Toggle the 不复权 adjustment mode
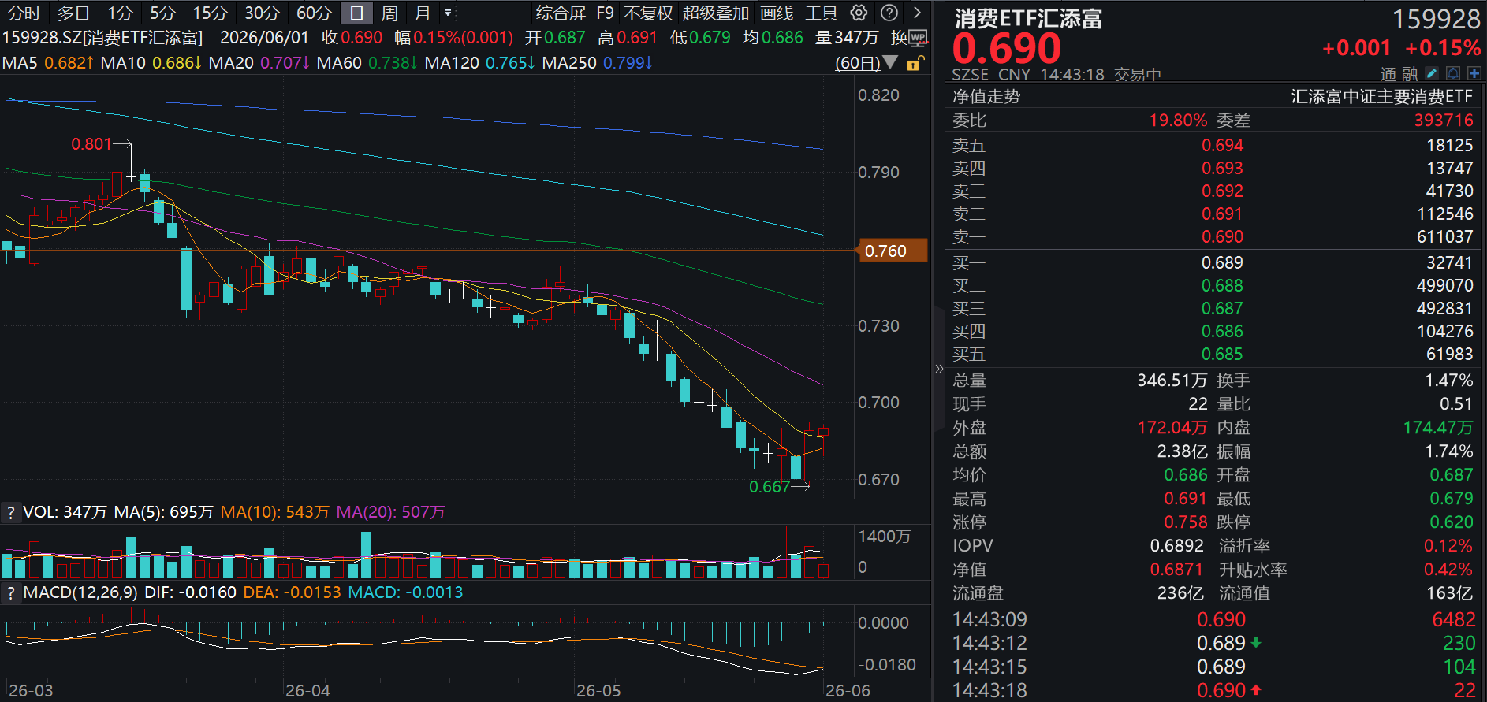 (648, 13)
